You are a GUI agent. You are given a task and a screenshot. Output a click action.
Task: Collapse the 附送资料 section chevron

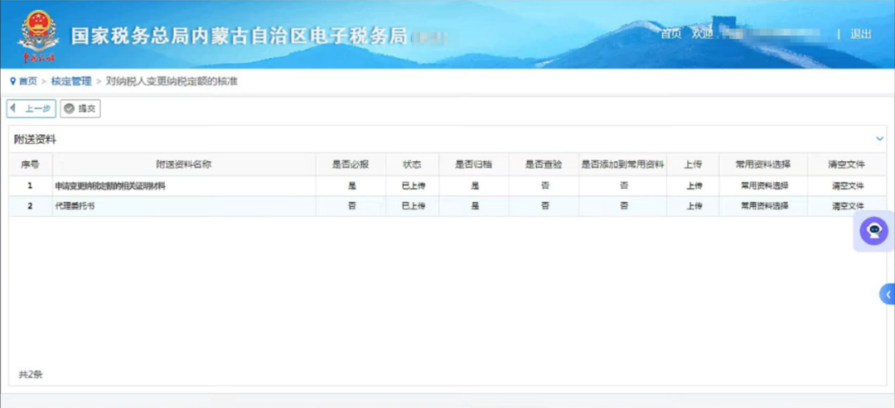pos(880,139)
